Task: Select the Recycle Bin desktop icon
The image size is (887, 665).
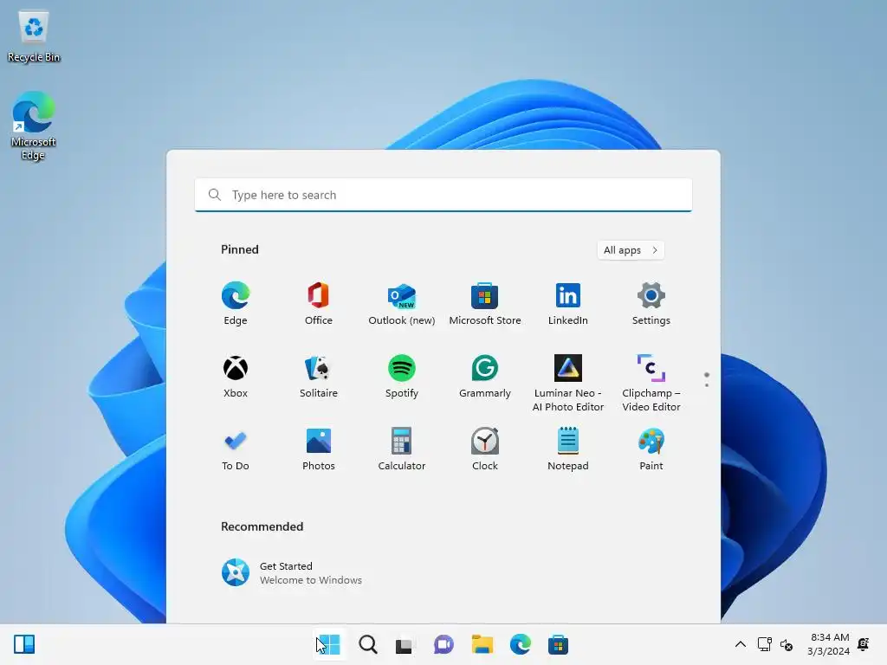Action: [x=34, y=36]
